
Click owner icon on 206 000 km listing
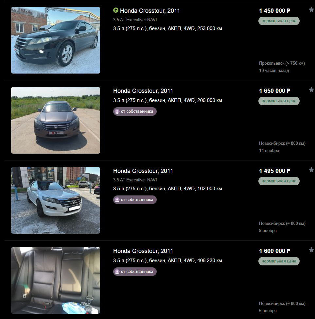pyautogui.click(x=117, y=111)
